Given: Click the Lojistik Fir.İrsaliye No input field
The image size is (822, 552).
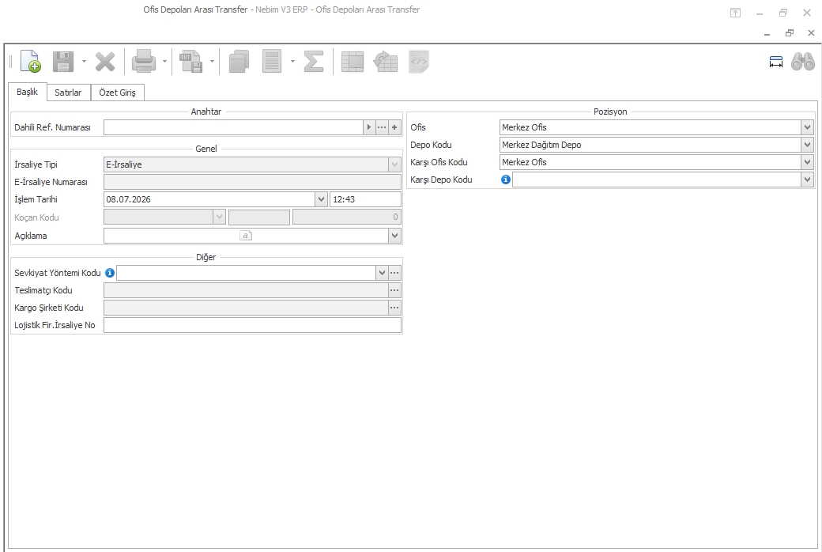Looking at the screenshot, I should (x=252, y=325).
